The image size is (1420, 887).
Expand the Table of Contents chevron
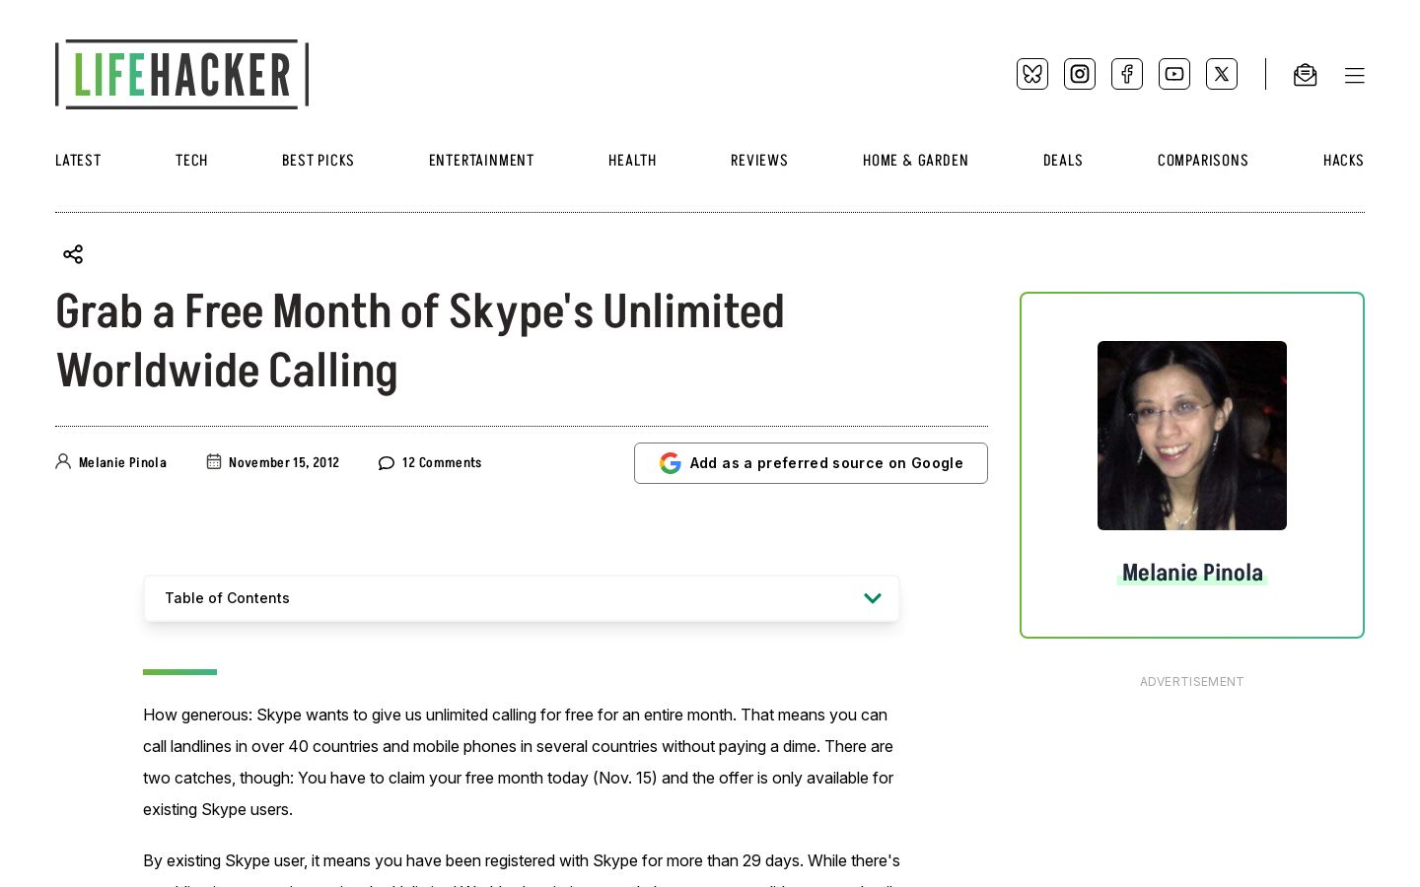(x=873, y=598)
